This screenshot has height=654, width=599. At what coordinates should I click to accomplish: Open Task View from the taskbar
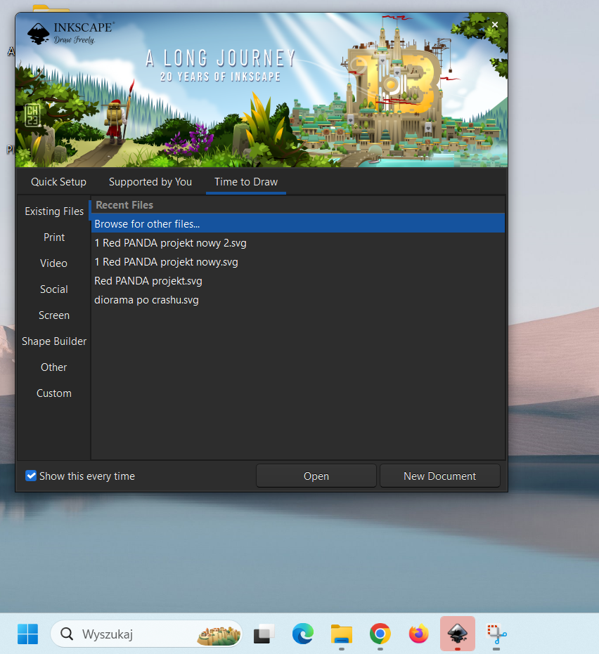(x=264, y=634)
